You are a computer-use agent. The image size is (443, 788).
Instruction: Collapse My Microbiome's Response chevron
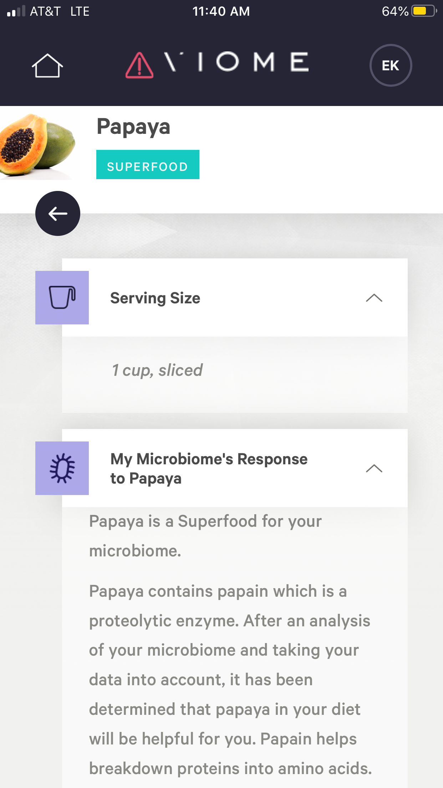[x=374, y=468]
